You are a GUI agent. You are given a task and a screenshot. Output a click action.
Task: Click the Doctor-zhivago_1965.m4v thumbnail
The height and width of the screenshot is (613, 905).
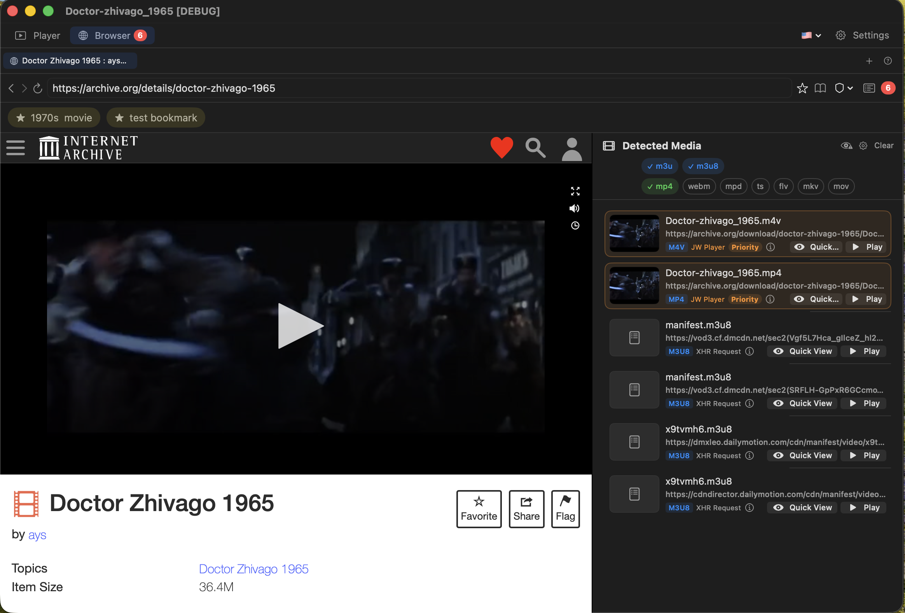pos(634,233)
